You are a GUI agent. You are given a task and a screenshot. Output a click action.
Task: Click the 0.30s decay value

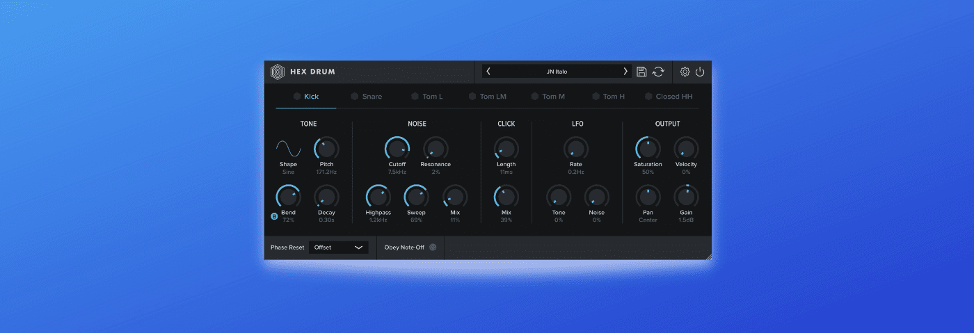pos(326,220)
